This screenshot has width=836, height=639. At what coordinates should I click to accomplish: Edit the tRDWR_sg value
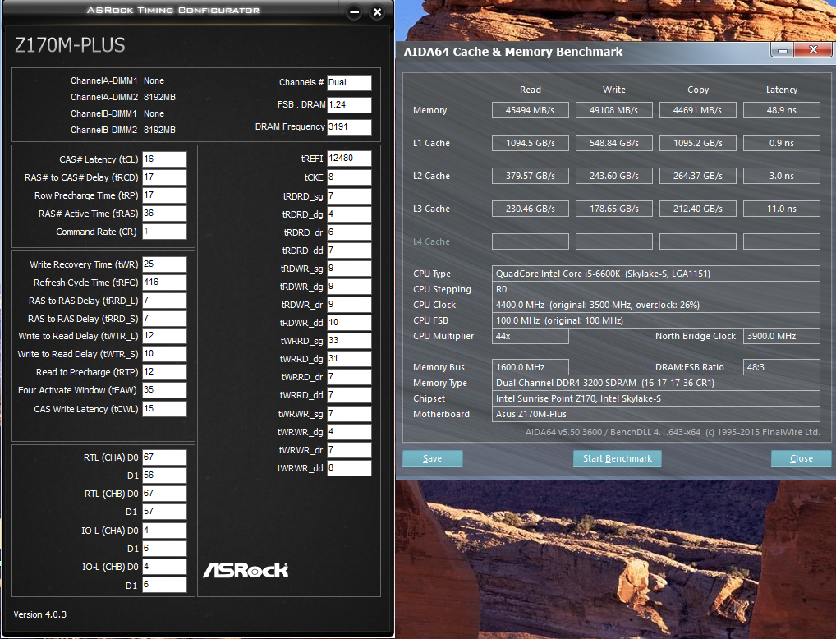coord(349,269)
